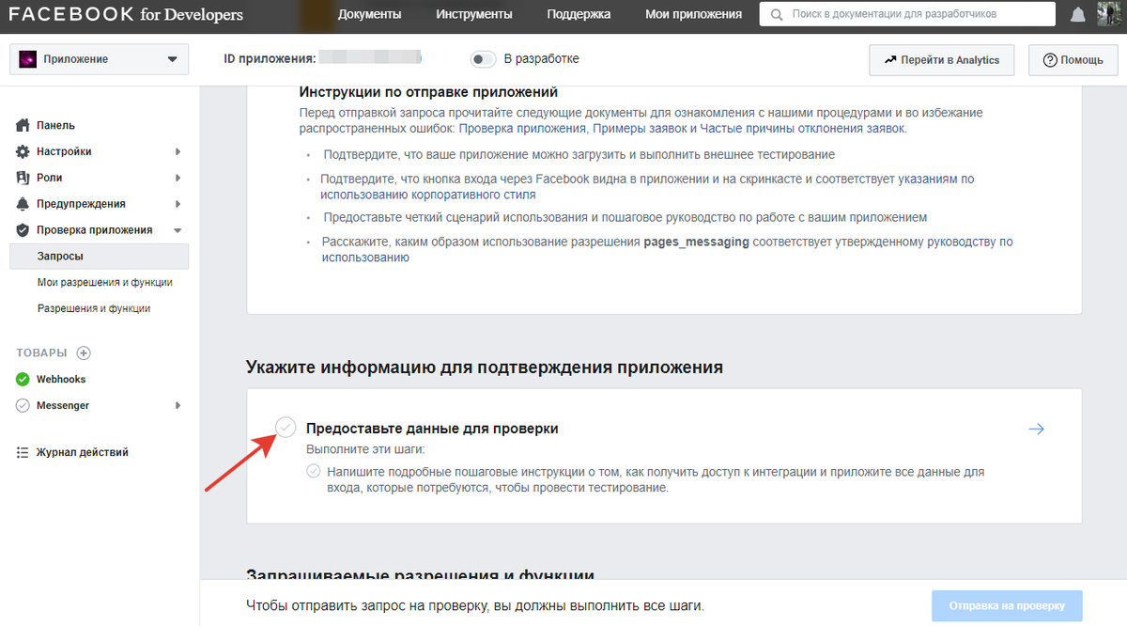Screen dimensions: 1127x626
Task: Click the trend icon in Analytics button
Action: click(890, 60)
